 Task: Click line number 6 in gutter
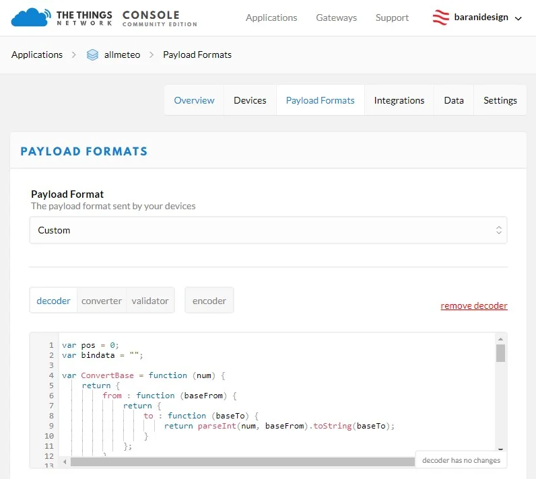[51, 396]
